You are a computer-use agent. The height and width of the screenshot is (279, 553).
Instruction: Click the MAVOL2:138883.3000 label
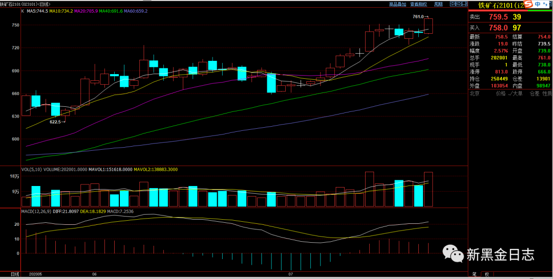(155, 170)
